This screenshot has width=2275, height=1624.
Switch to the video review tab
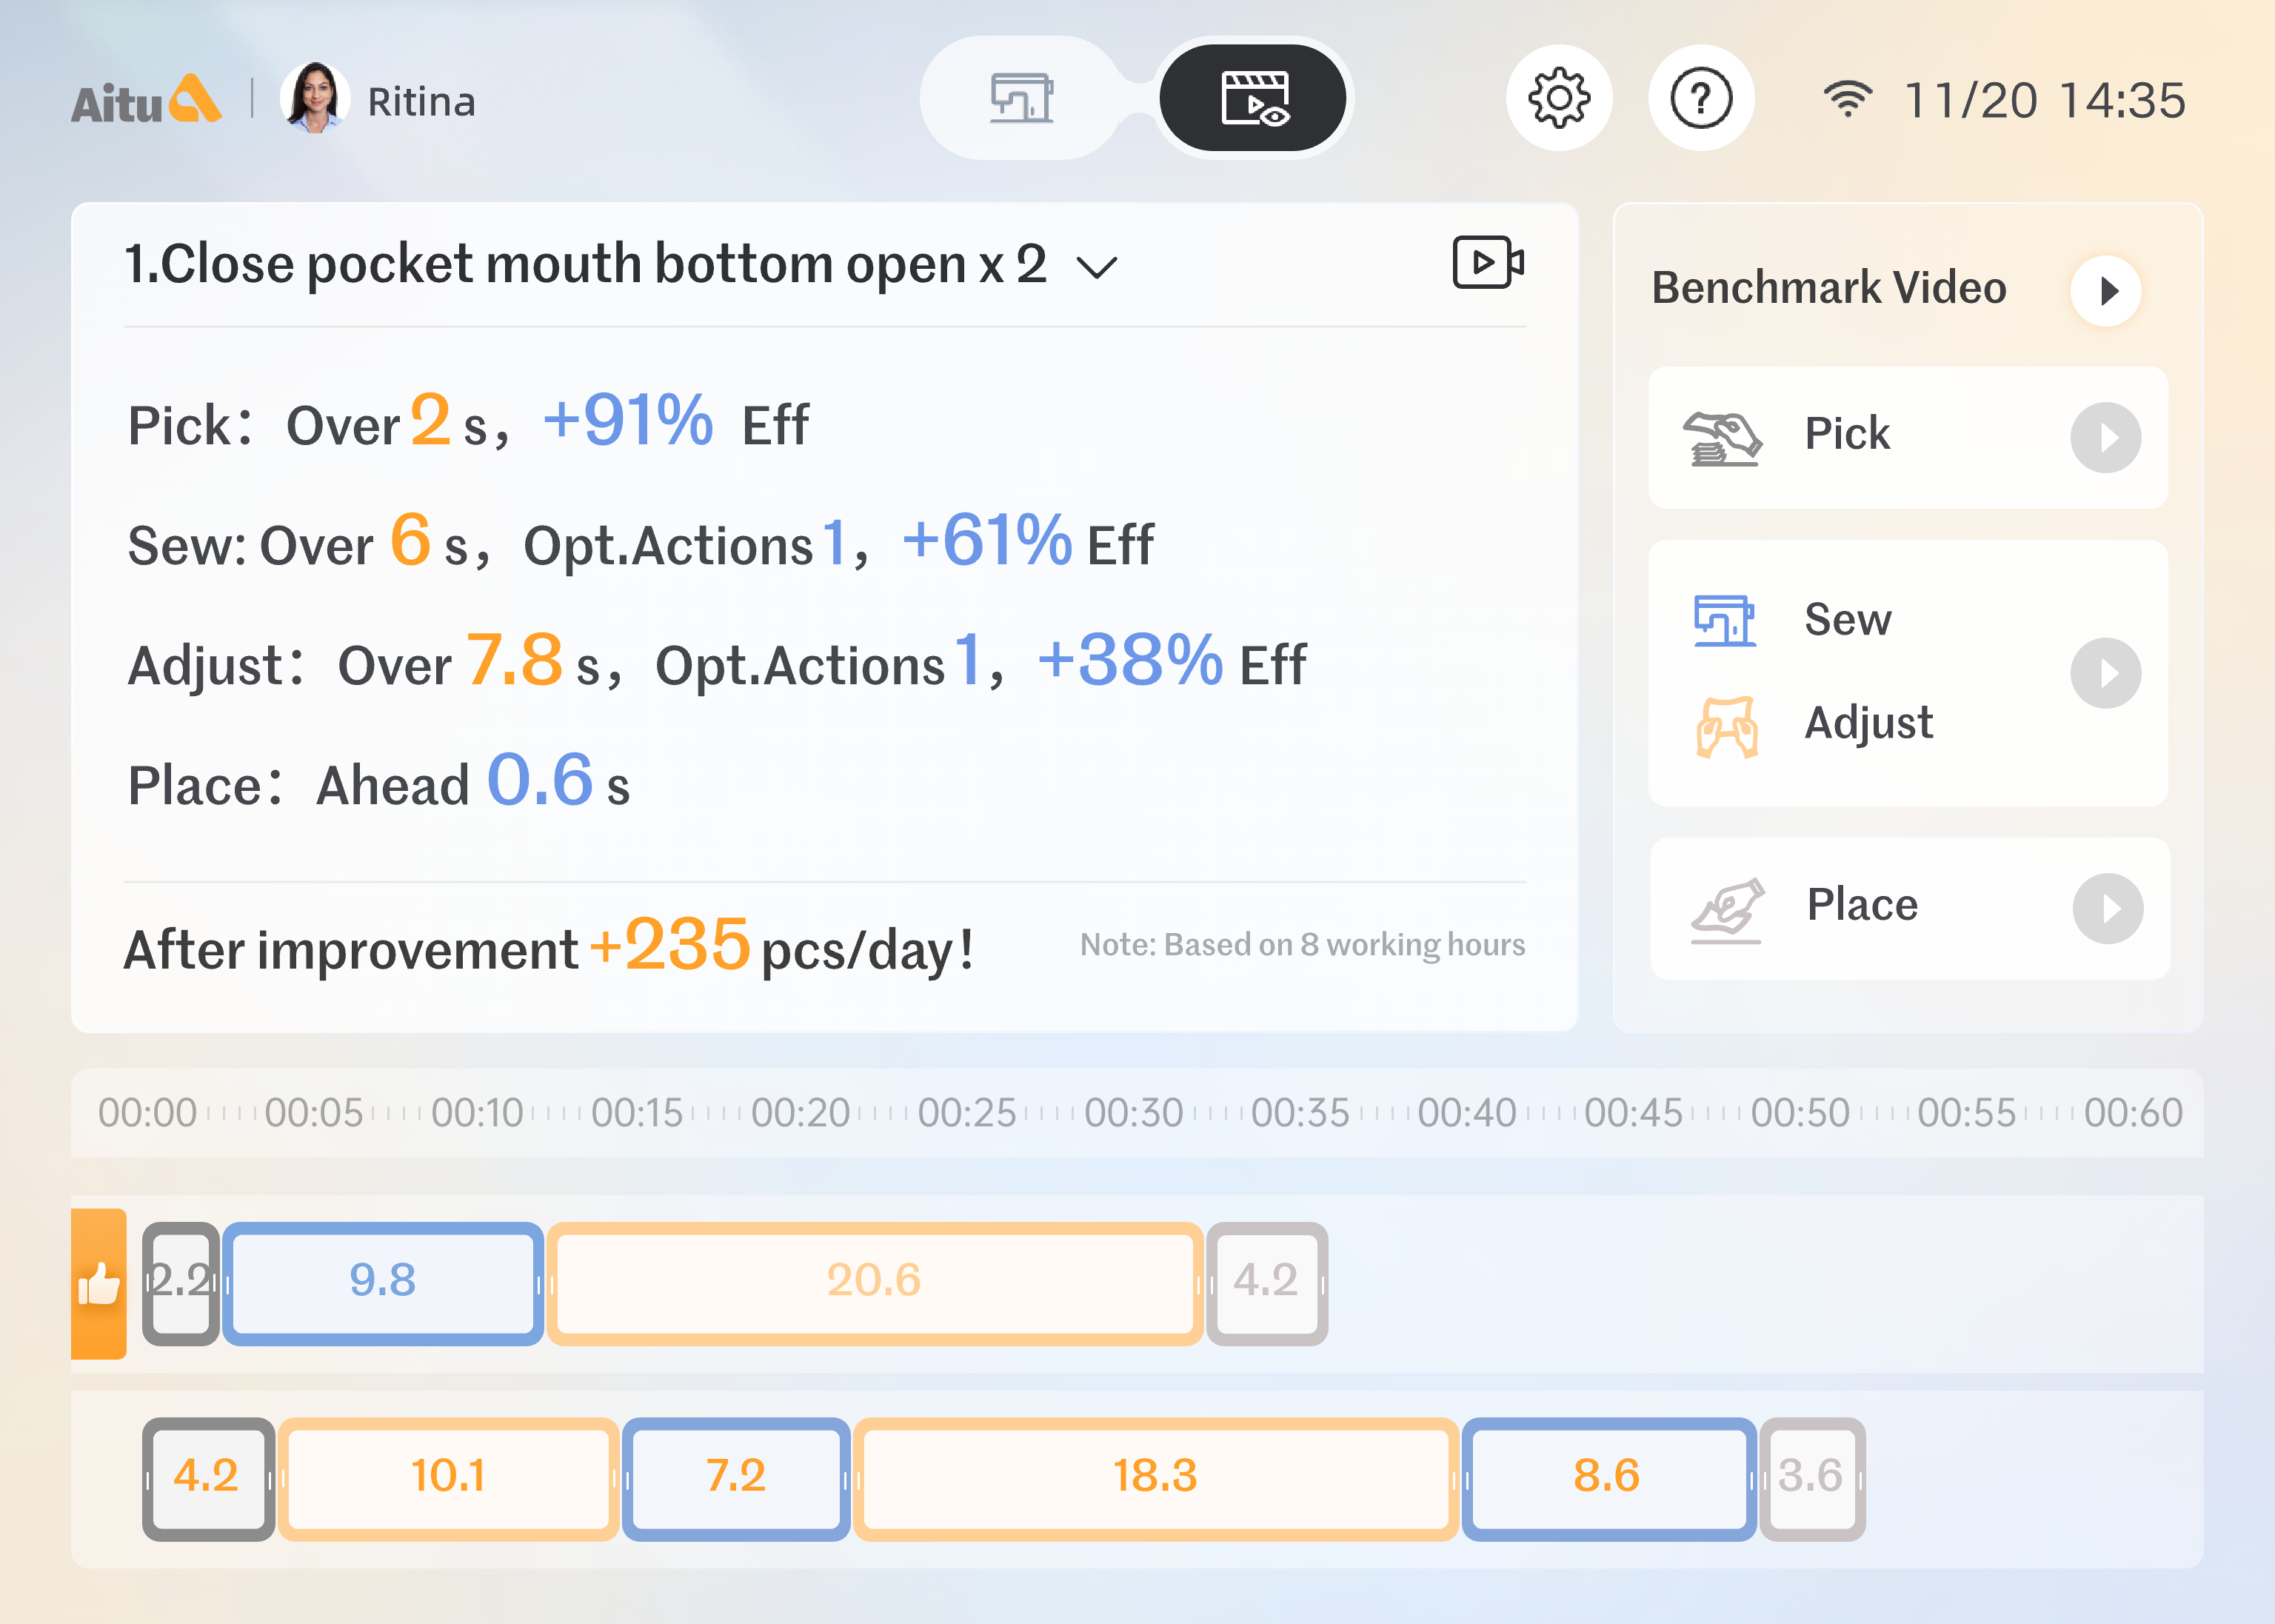(1254, 98)
